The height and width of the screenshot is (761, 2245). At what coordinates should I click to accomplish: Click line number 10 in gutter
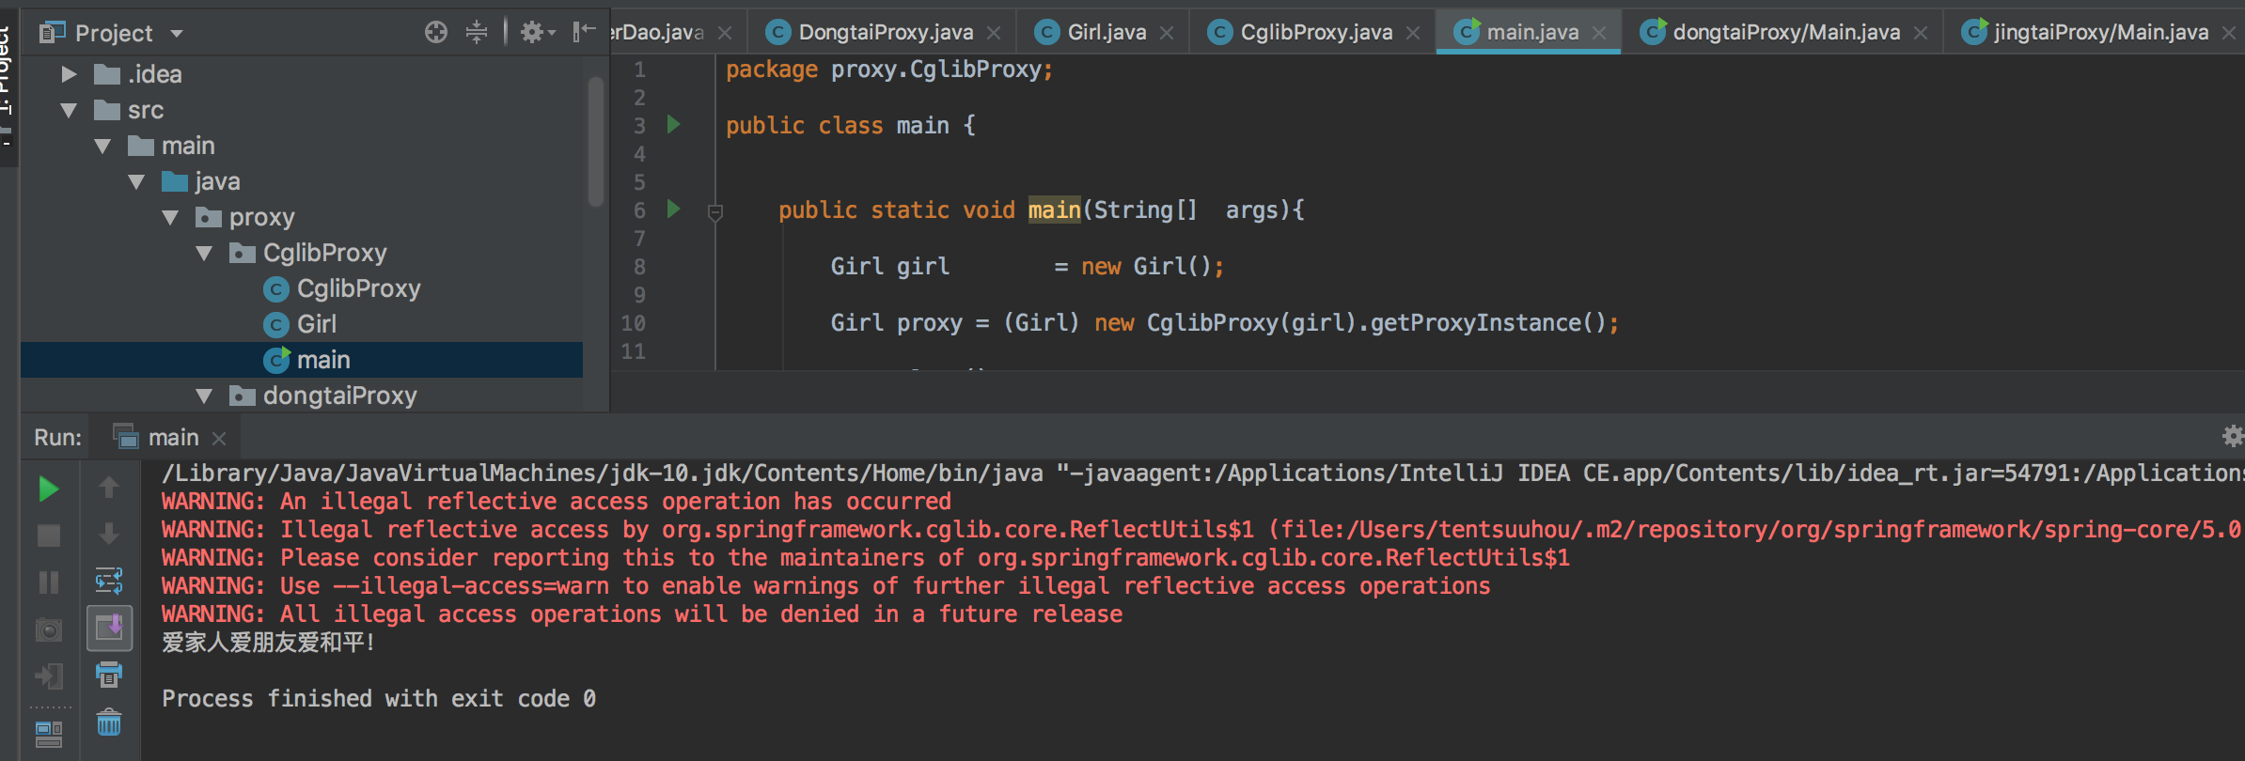point(633,323)
